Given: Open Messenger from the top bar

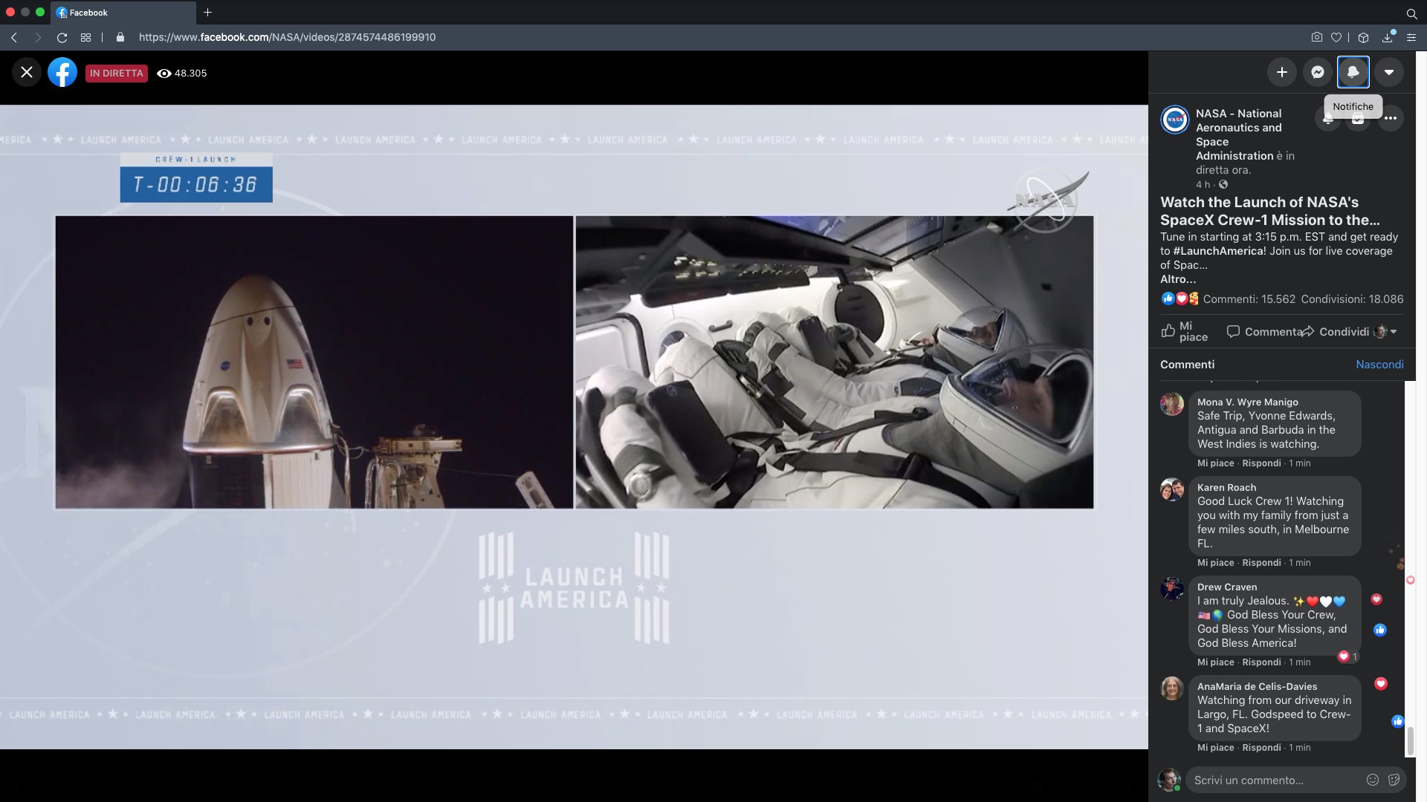Looking at the screenshot, I should 1317,72.
